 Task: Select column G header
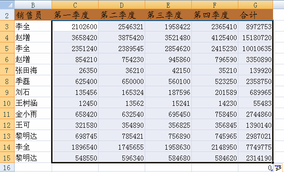click(255, 5)
